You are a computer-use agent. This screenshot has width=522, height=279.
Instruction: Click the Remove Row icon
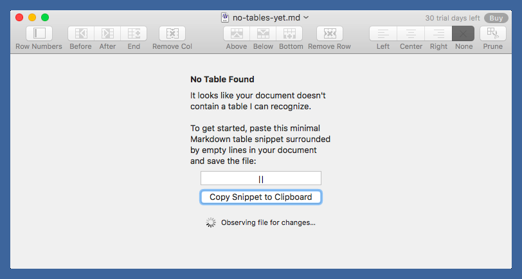[329, 33]
